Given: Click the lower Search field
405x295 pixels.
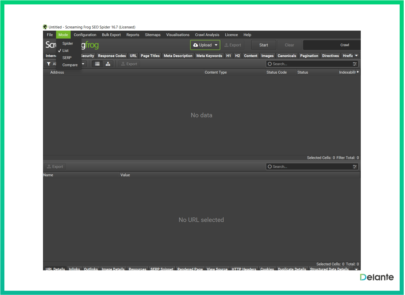Looking at the screenshot, I should 312,167.
